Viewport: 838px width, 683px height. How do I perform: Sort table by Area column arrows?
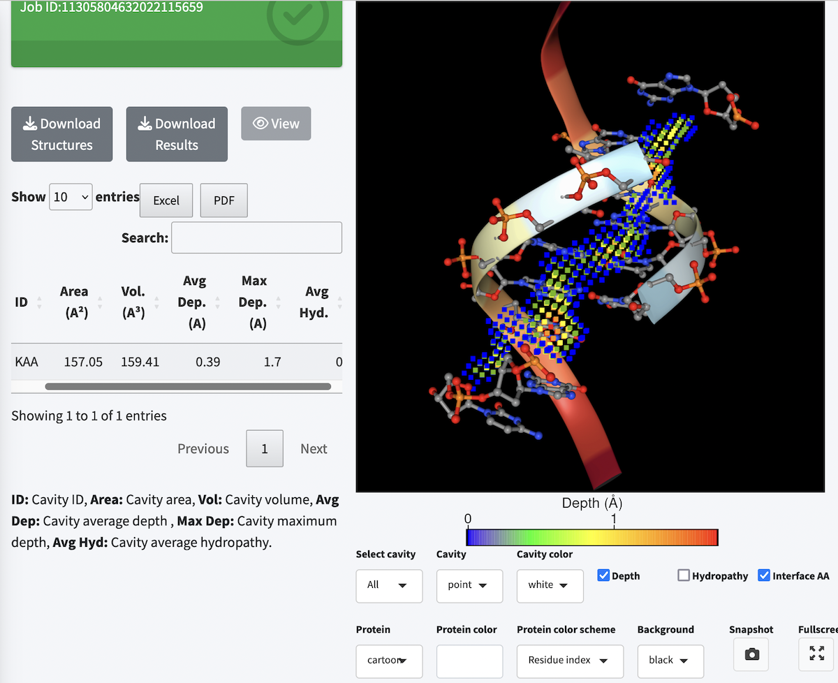point(100,303)
